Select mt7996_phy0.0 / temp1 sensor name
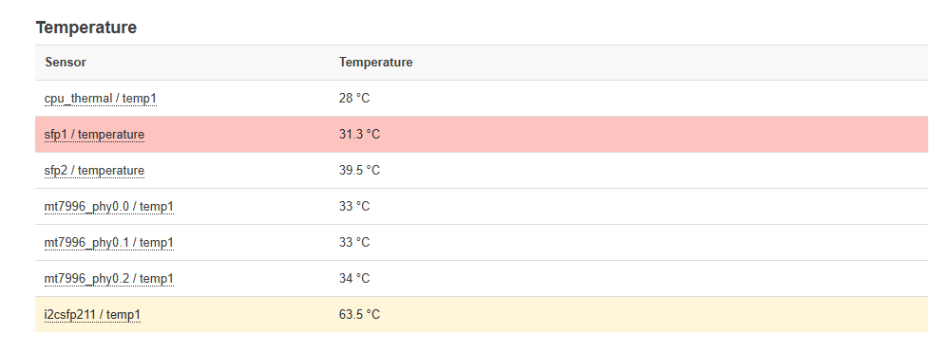 109,207
